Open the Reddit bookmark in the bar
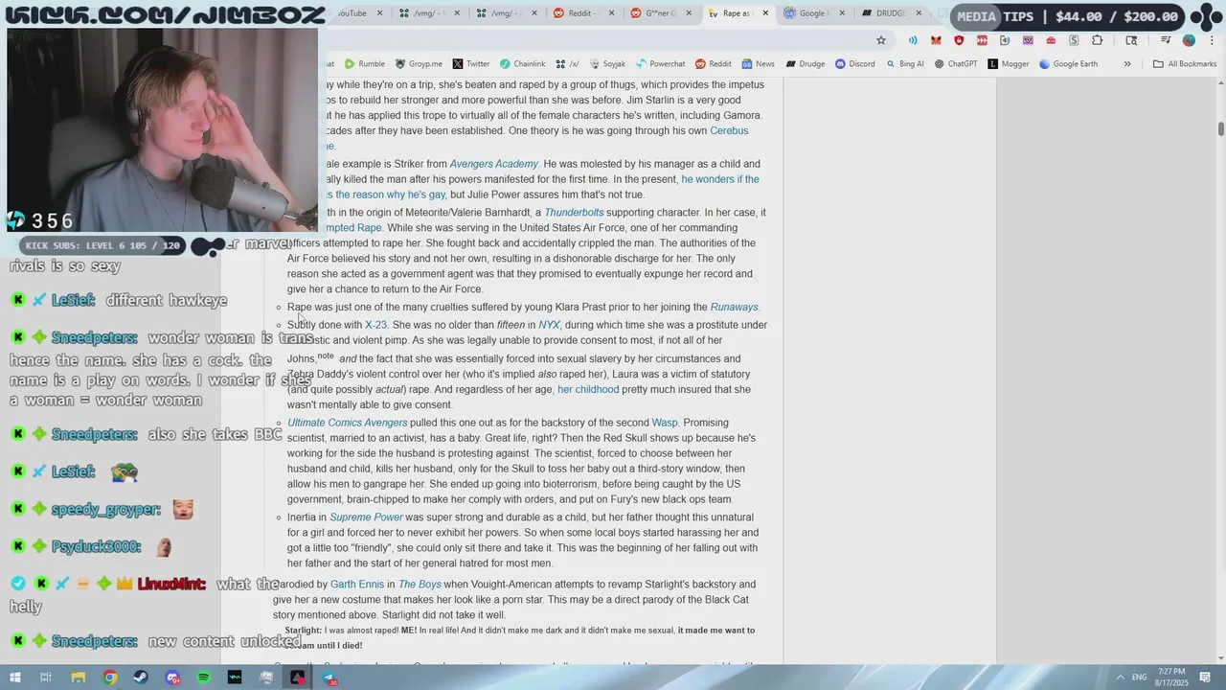This screenshot has height=690, width=1226. pos(713,64)
